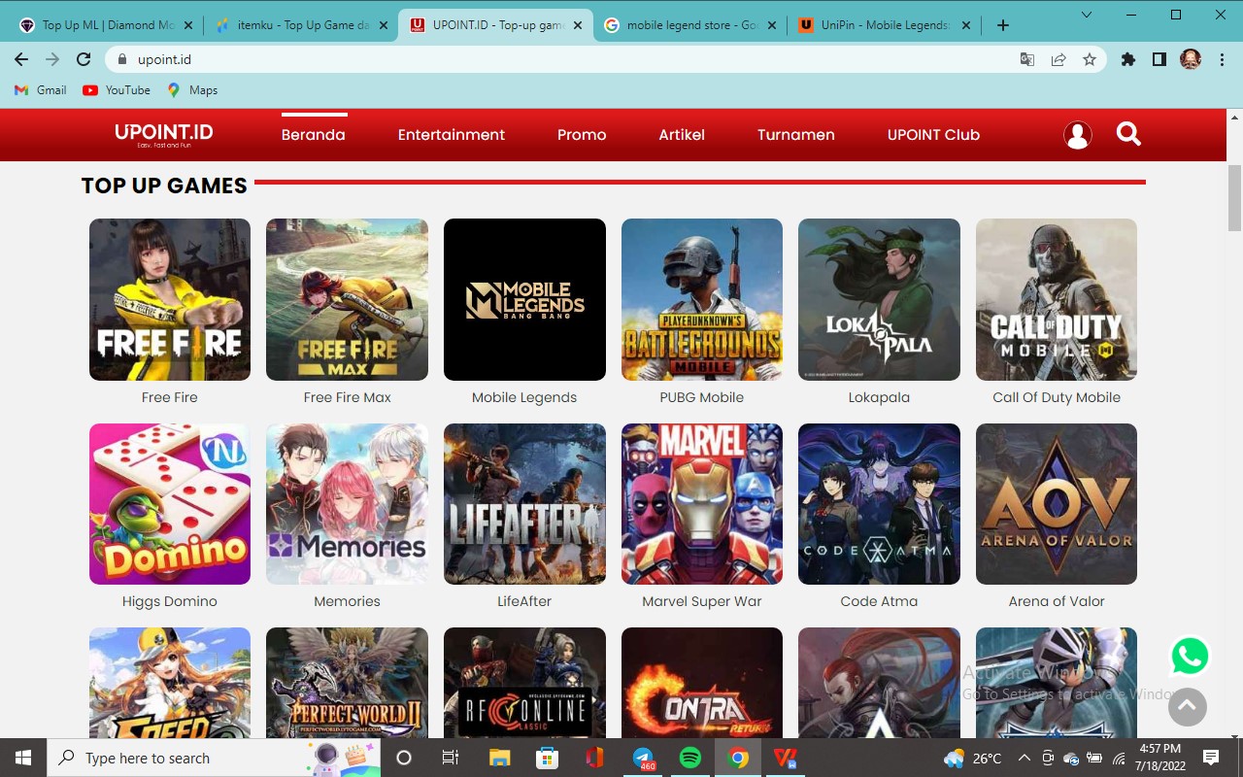Select the Call Of Duty Mobile thumbnail

coord(1057,299)
